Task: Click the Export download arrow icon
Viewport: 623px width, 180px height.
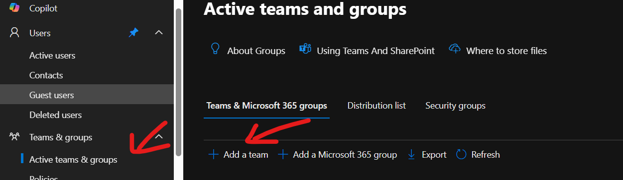Action: pos(411,155)
